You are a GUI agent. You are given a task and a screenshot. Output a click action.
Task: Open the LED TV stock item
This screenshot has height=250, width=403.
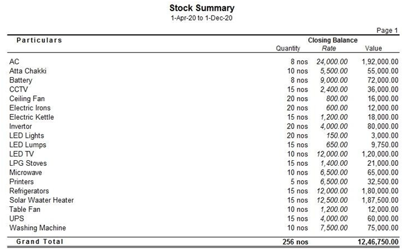tap(21, 154)
